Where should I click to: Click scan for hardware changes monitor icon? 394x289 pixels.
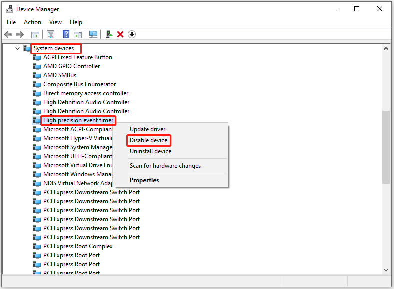pos(93,34)
